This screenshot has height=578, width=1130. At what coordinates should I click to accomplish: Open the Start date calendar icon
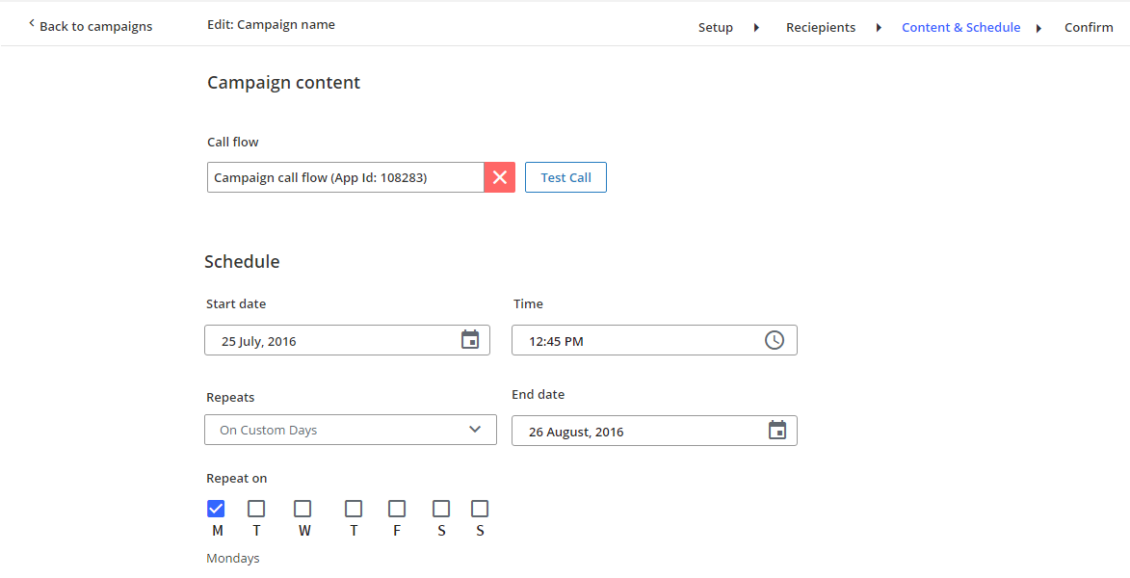[470, 340]
